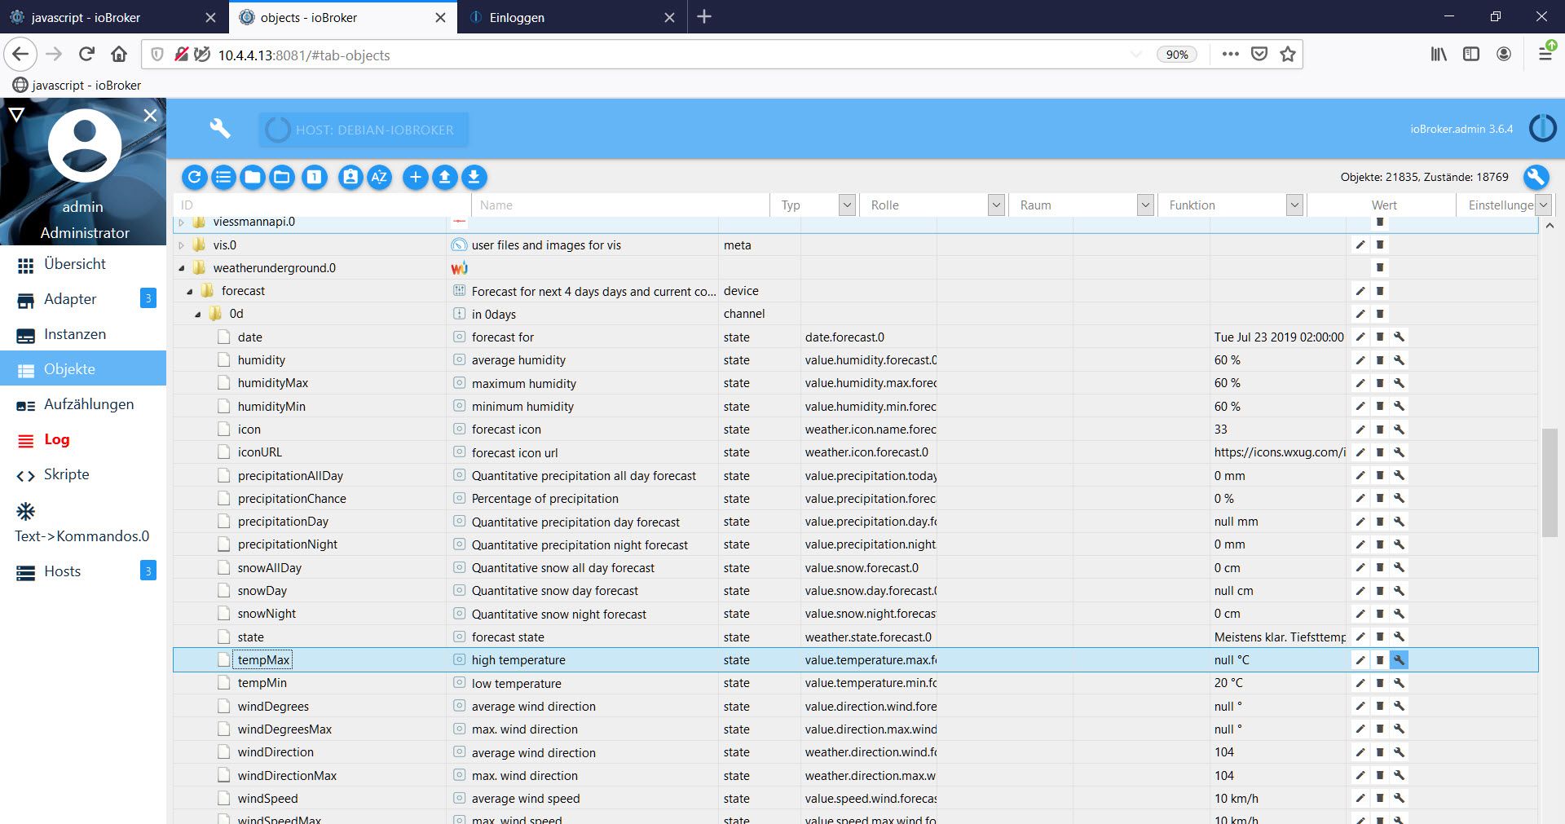Collapse all nodes toolbar button
The image size is (1565, 824).
point(253,177)
